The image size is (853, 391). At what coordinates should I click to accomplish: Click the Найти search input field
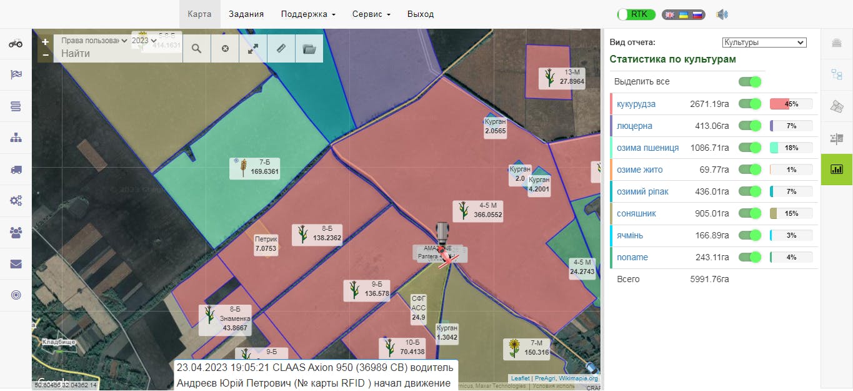pyautogui.click(x=119, y=54)
